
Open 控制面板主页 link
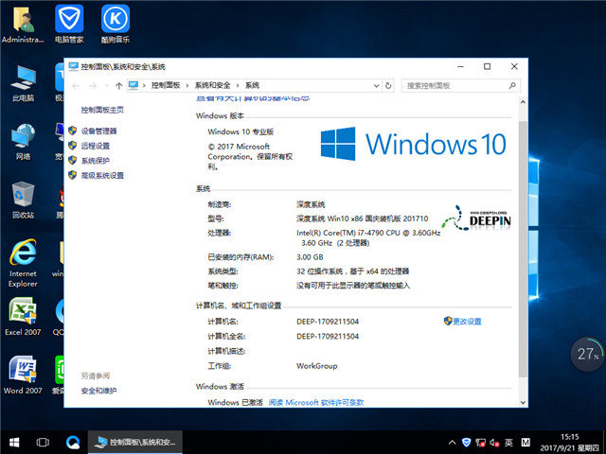(102, 110)
